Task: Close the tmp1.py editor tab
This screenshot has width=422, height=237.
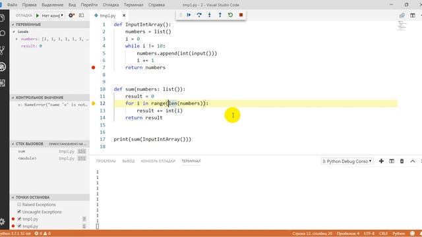Action: coord(124,16)
